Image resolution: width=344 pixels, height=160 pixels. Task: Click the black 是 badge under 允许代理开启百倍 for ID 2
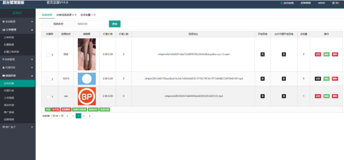[284, 79]
